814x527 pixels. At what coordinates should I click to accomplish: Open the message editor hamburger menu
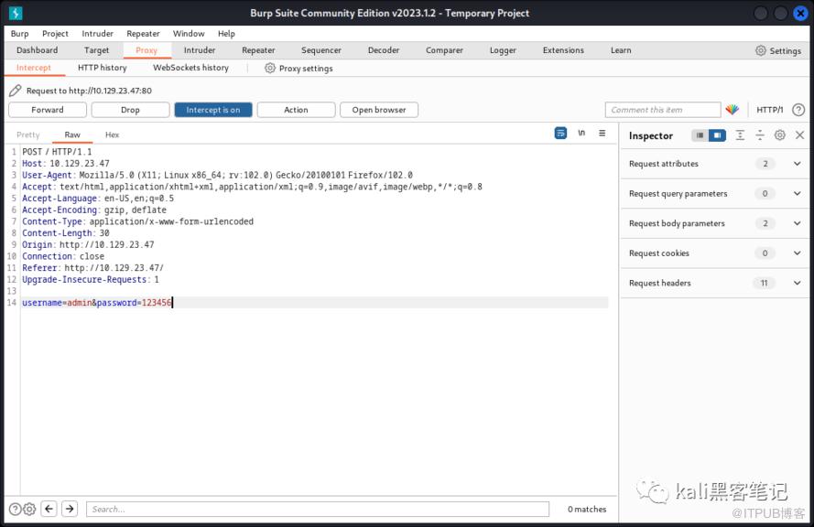click(602, 134)
